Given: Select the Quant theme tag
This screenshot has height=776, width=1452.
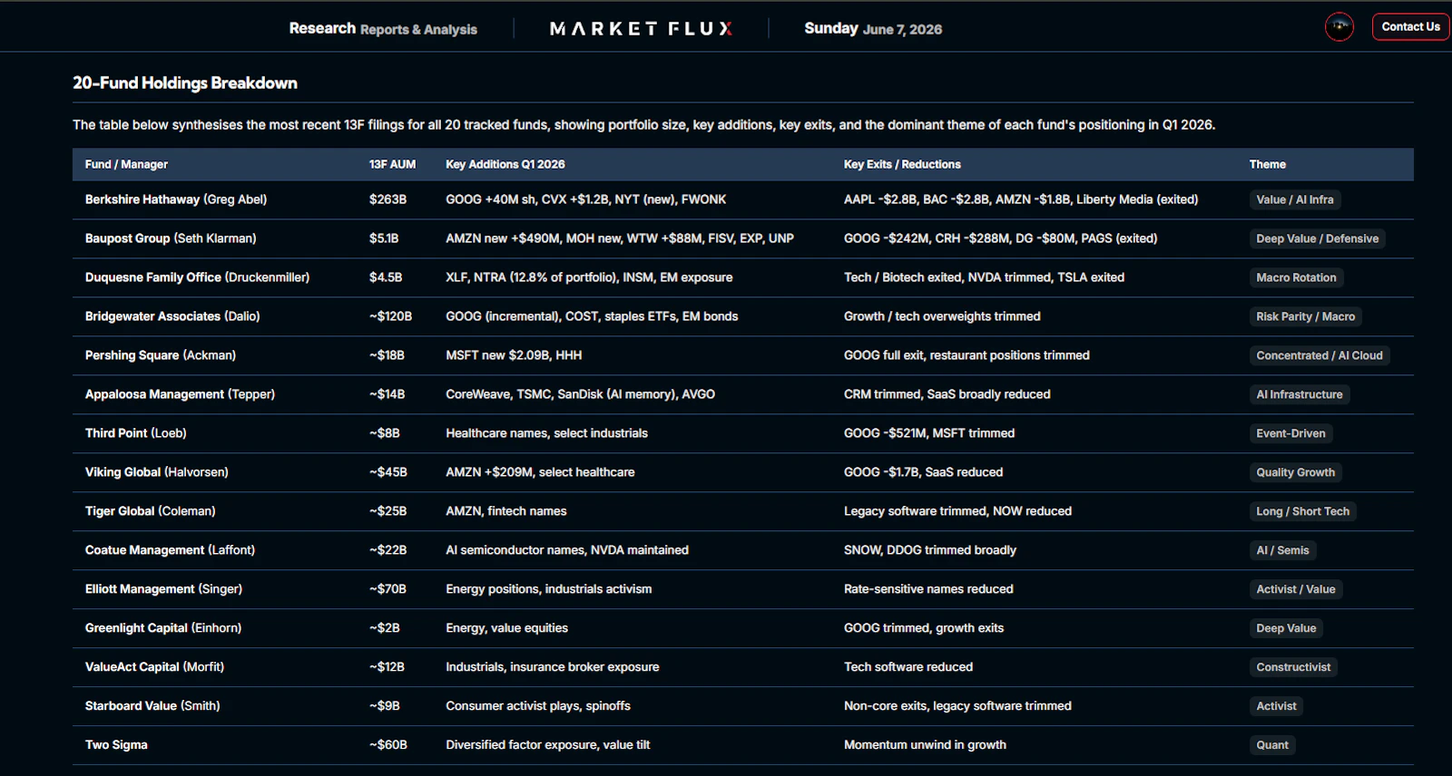Looking at the screenshot, I should (x=1272, y=745).
